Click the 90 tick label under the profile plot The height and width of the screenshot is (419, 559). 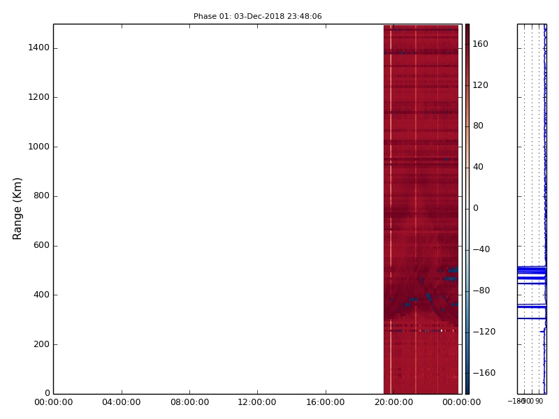click(x=539, y=402)
